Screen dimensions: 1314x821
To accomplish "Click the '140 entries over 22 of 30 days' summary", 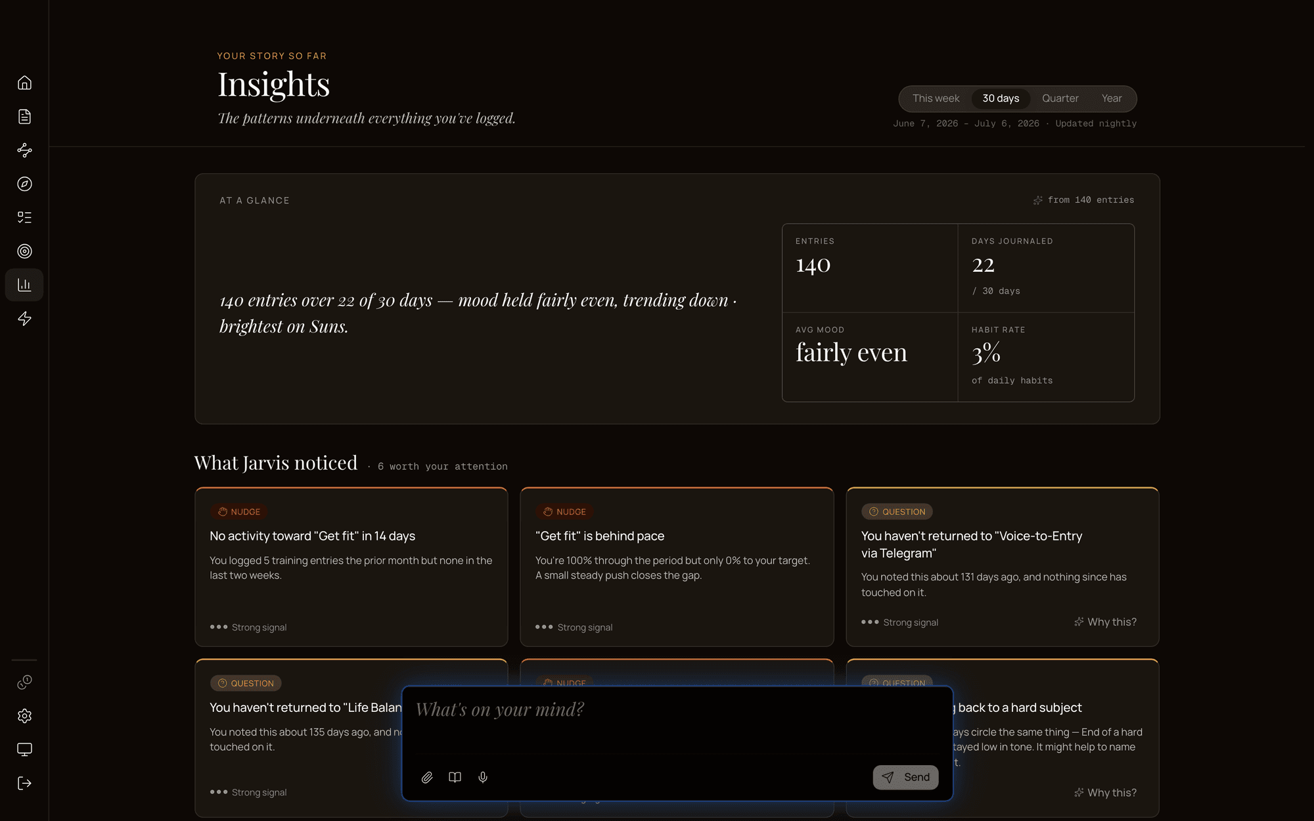I will coord(478,313).
